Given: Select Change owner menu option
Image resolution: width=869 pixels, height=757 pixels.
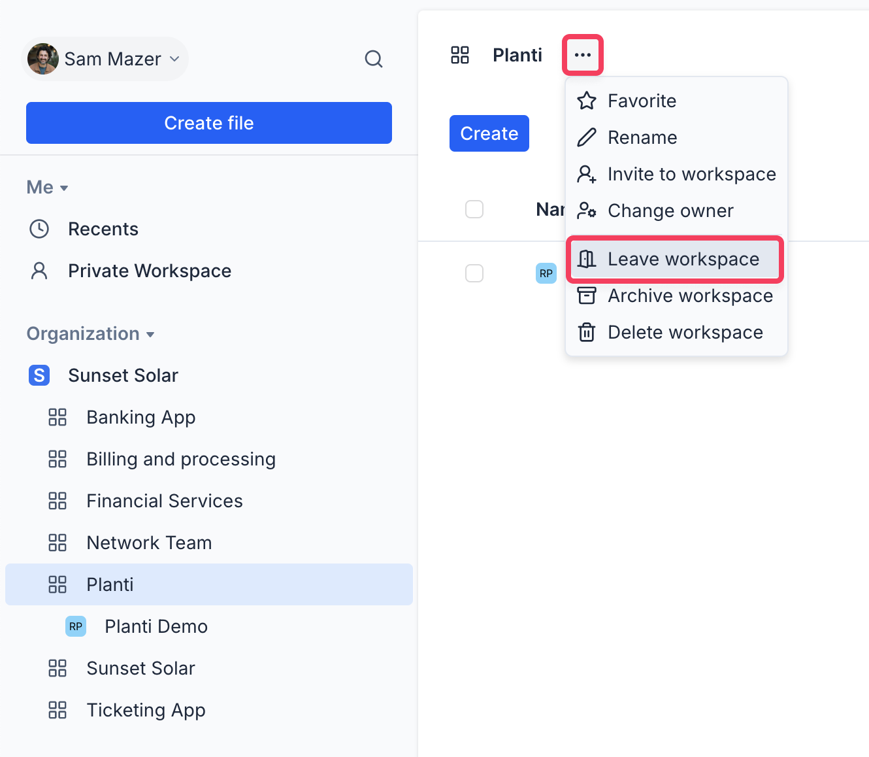Looking at the screenshot, I should pos(670,210).
